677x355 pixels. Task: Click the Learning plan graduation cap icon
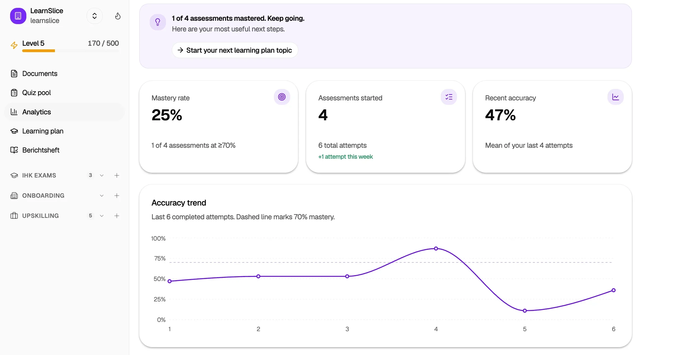click(14, 131)
